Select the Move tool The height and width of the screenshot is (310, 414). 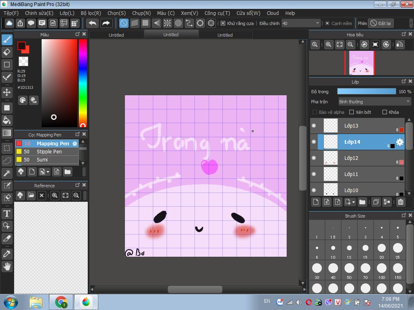(x=7, y=92)
